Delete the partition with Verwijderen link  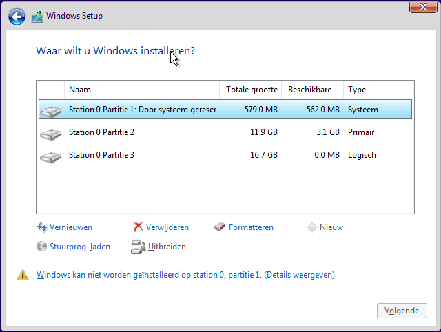pos(167,227)
